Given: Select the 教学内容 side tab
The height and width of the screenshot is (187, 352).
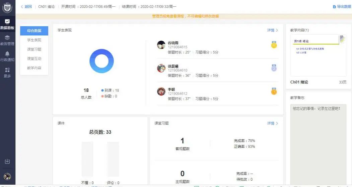Looking at the screenshot, I should pos(34,68).
